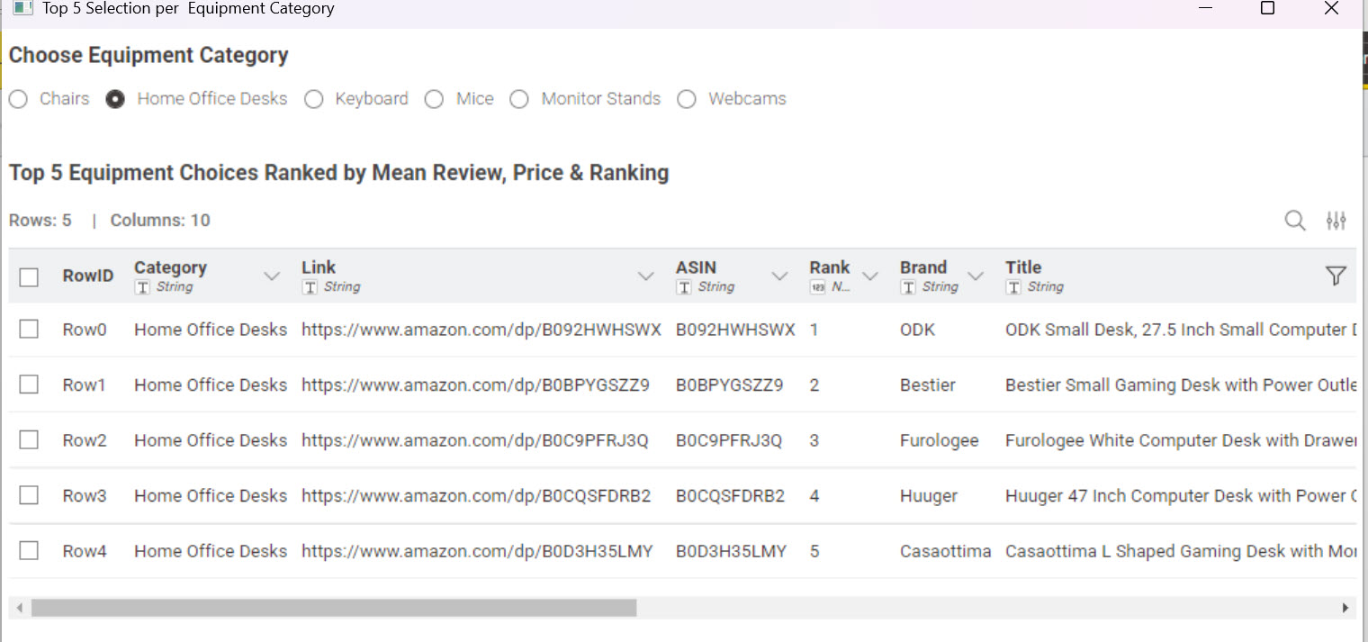Click the Title column header
Image resolution: width=1368 pixels, height=642 pixels.
[x=1023, y=267]
